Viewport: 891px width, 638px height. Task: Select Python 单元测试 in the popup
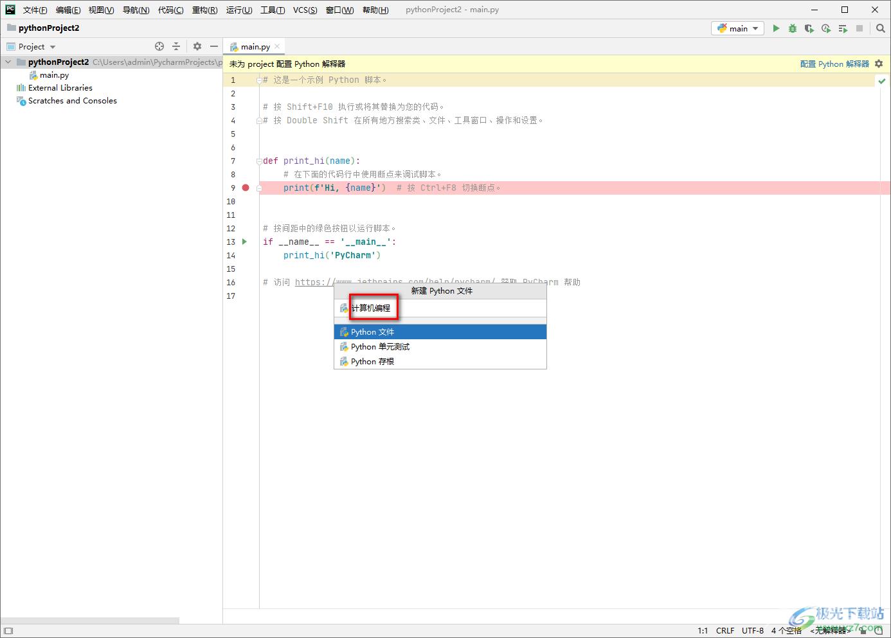coord(440,346)
